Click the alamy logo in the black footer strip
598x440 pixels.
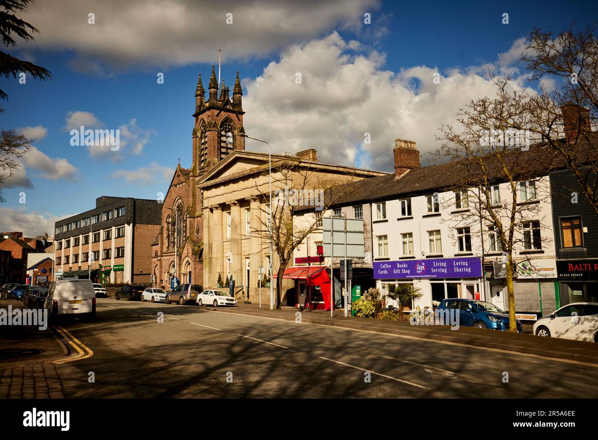[46, 419]
